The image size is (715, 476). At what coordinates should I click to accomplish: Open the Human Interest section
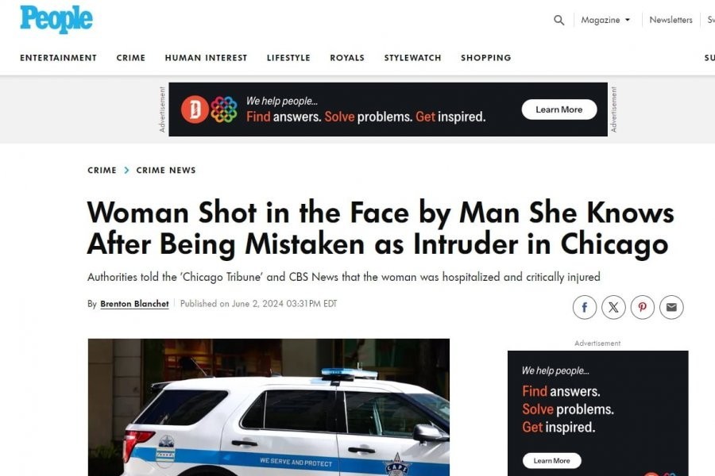(206, 58)
